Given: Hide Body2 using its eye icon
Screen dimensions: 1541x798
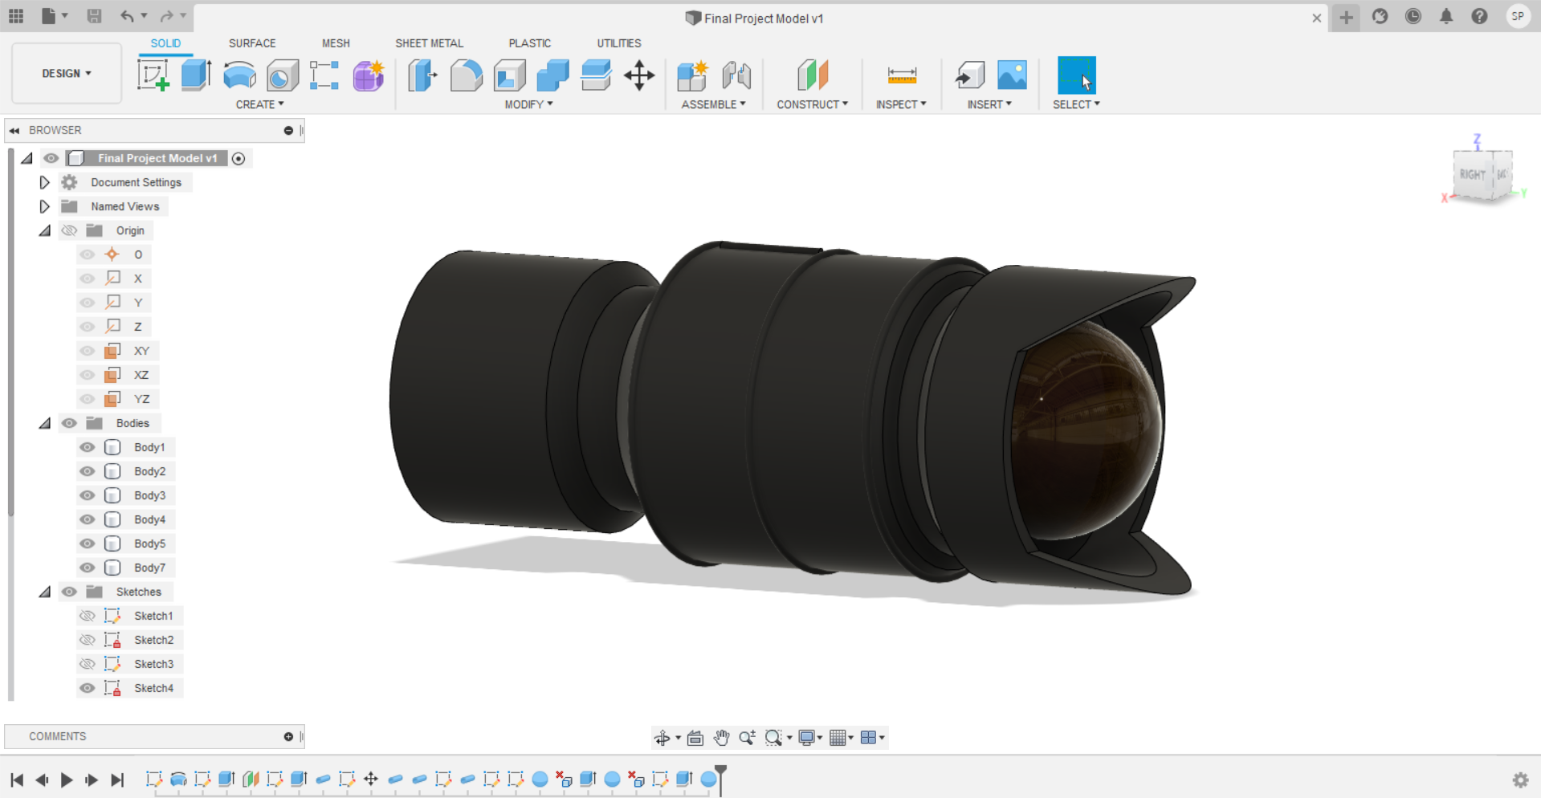Looking at the screenshot, I should point(88,471).
